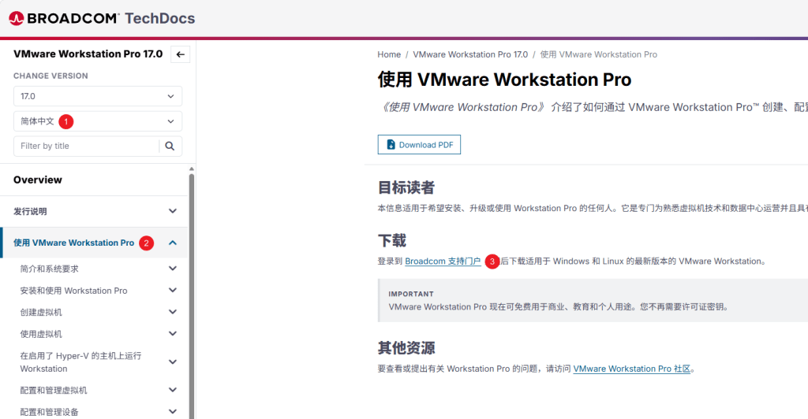808x419 pixels.
Task: Click the Broadcom pulse logo icon
Action: point(16,18)
